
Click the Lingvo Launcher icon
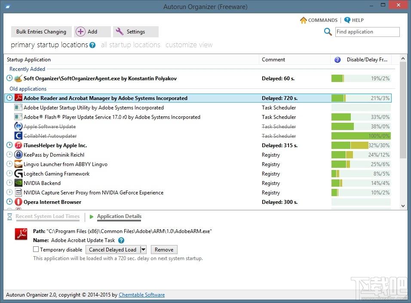(18, 164)
